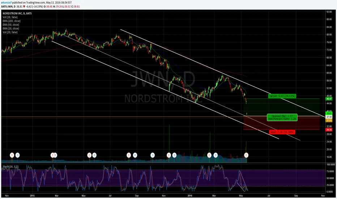This screenshot has width=337, height=199.
Task: Click the 60.00 price scale value
Action: pos(329,73)
